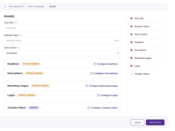Click plus icon beside Configure Logos
The height and width of the screenshot is (131, 175).
98,95
